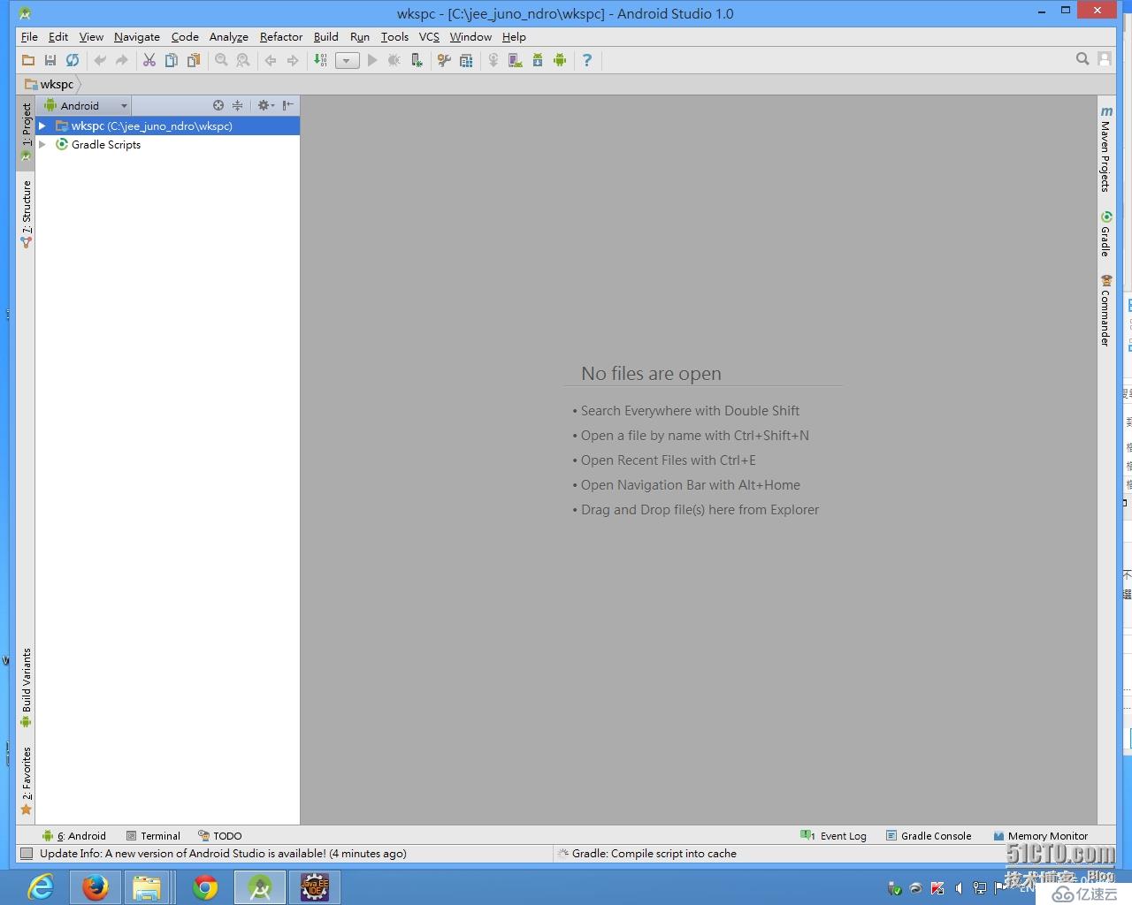
Task: Open the project panel gear settings dropdown
Action: (265, 105)
